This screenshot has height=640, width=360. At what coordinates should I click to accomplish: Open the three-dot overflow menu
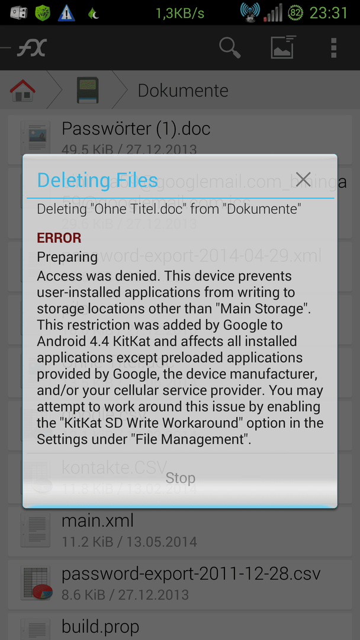click(333, 48)
